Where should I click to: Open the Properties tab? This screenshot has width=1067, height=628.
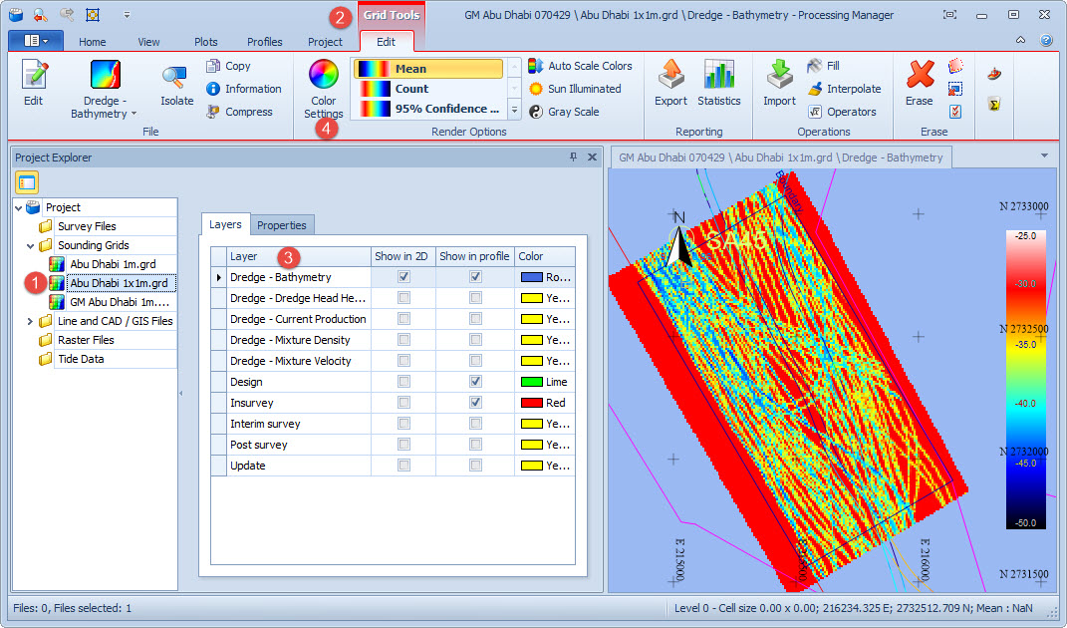click(283, 225)
